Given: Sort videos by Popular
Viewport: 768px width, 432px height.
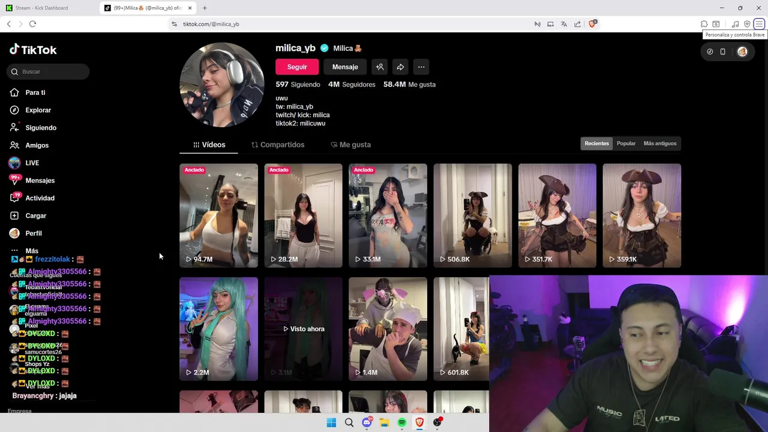Looking at the screenshot, I should pos(626,143).
